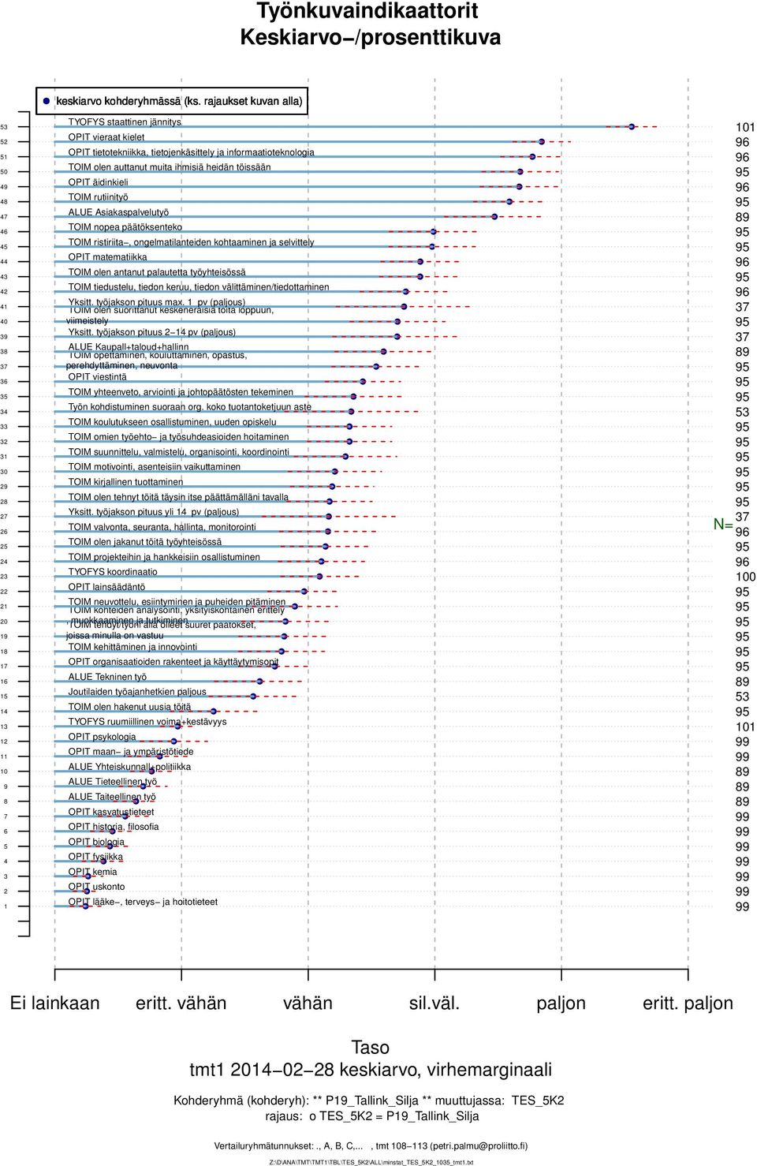Select the axis label "eritt. vähän"
The height and width of the screenshot is (1166, 757).
pyautogui.click(x=181, y=1003)
